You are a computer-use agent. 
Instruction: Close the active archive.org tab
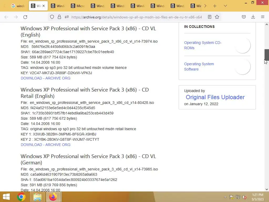[44, 6]
